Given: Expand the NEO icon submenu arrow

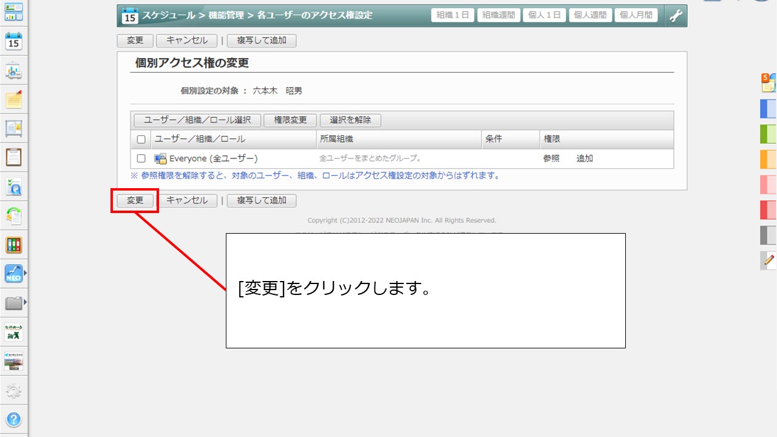Looking at the screenshot, I should point(25,274).
